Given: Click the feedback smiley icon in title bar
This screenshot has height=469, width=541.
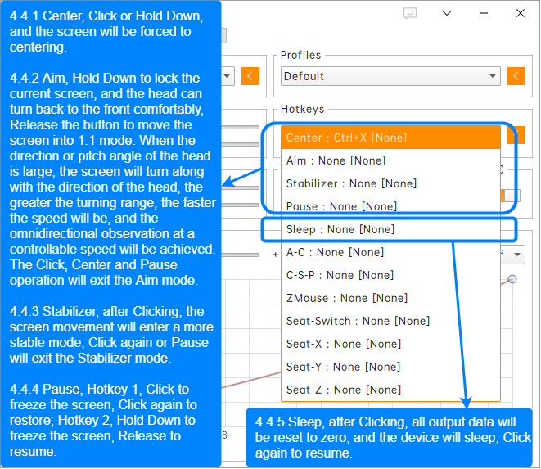Looking at the screenshot, I should pos(410,14).
